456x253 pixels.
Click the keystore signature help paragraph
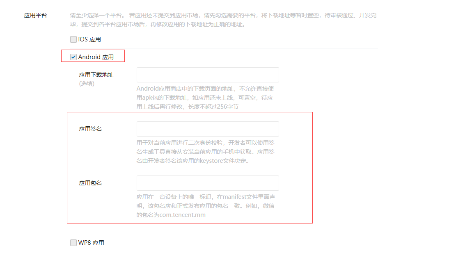click(x=206, y=152)
